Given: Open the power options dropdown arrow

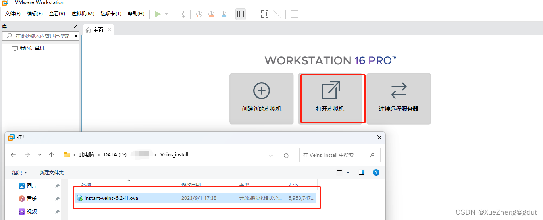Looking at the screenshot, I should (166, 14).
